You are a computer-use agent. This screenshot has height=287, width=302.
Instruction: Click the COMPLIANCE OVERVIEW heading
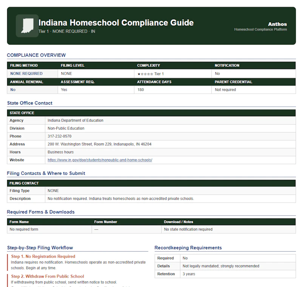(36, 55)
